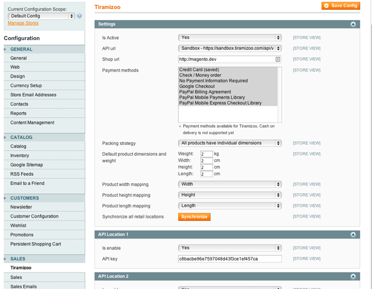Viewport: 372px width, 289px height.
Task: Select the Tiramizoo sidebar tab
Action: click(44, 268)
